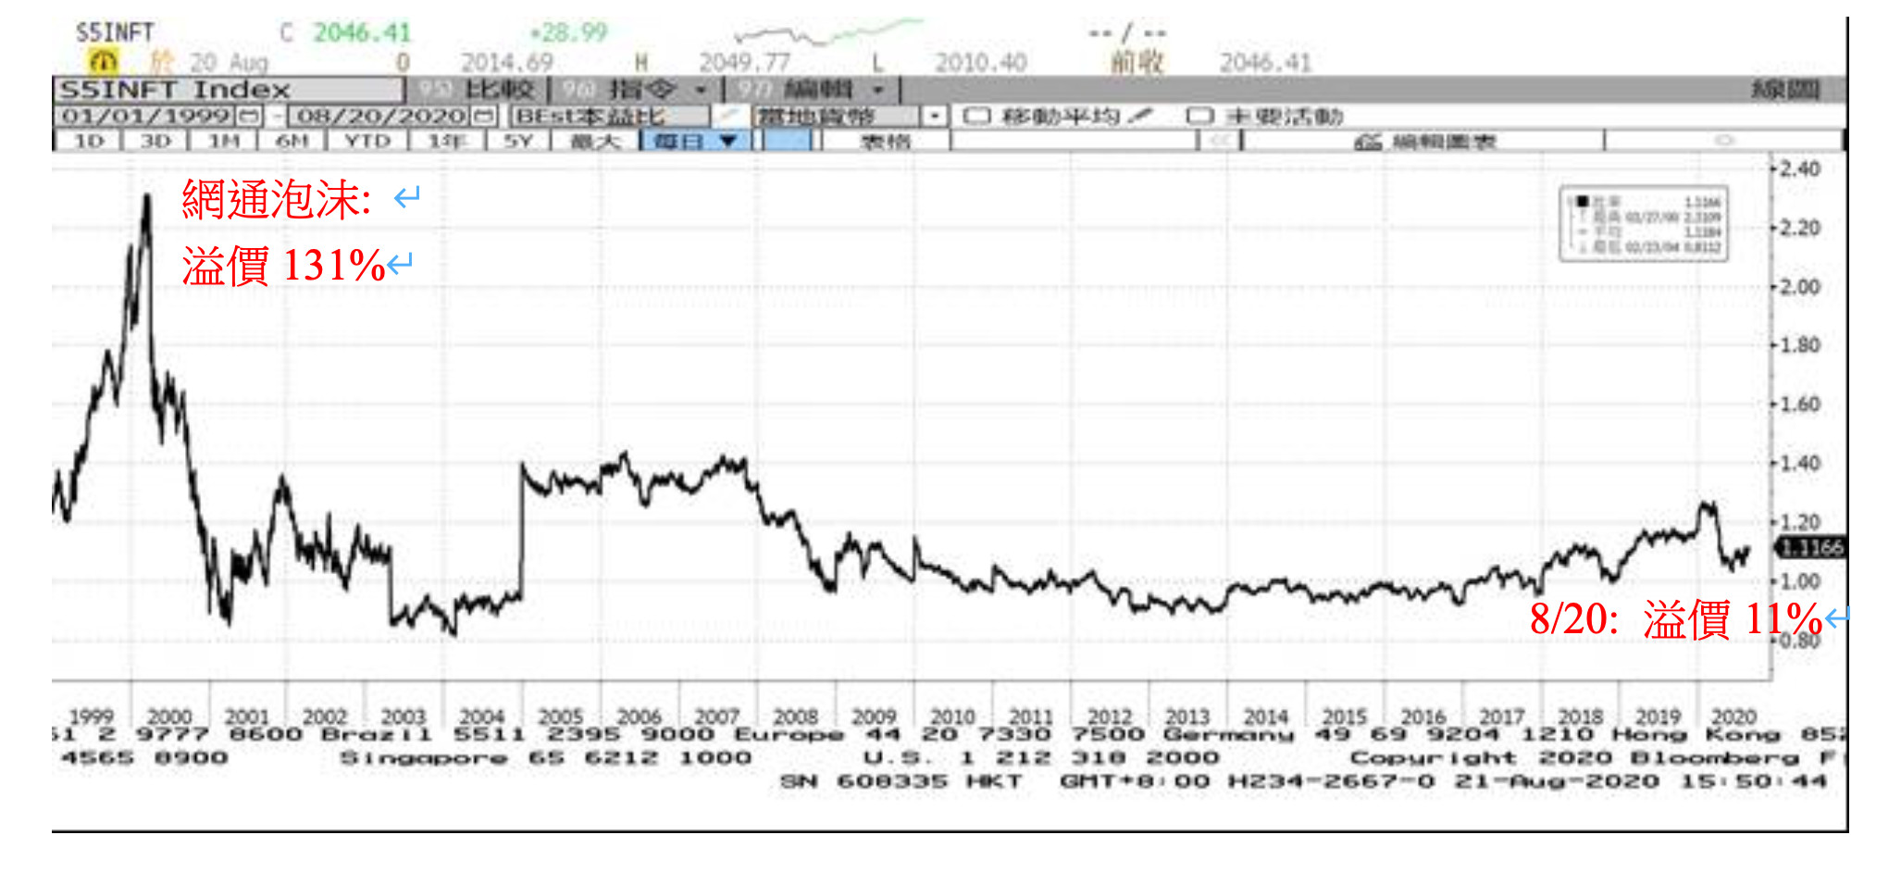This screenshot has height=885, width=1901.
Task: Click the 當地貨幣 currency field
Action: point(838,117)
